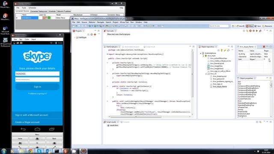This screenshot has height=154, width=274.
Task: Click the Home button in phone controls
Action: (x=20, y=139)
